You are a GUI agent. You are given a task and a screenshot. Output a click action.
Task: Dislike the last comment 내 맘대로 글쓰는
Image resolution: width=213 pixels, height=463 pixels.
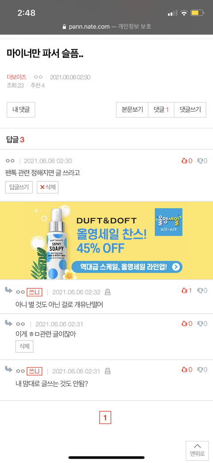click(200, 369)
